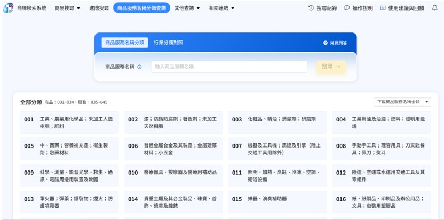The width and height of the screenshot is (444, 220).
Task: Click the 常見問答 question mark icon
Action: tap(325, 43)
